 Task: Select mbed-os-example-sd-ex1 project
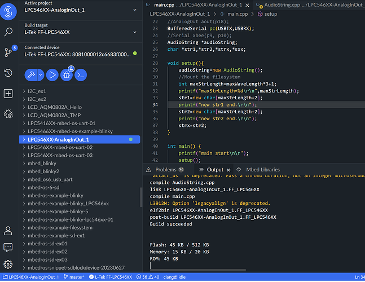[81, 236]
